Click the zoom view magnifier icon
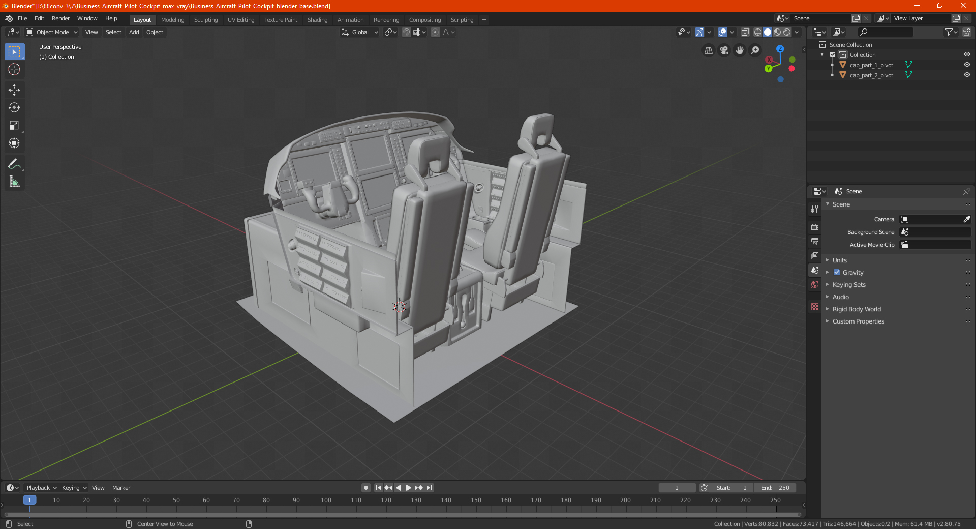The width and height of the screenshot is (976, 529). (755, 50)
